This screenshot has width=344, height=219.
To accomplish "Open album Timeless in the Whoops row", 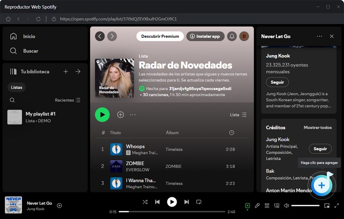I will pos(174,149).
